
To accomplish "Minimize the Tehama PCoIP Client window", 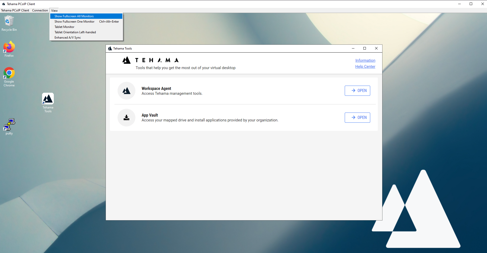I will tap(459, 4).
